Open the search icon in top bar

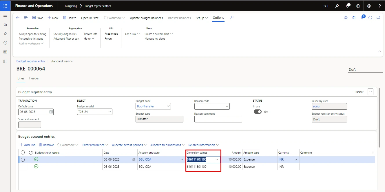[337, 6]
